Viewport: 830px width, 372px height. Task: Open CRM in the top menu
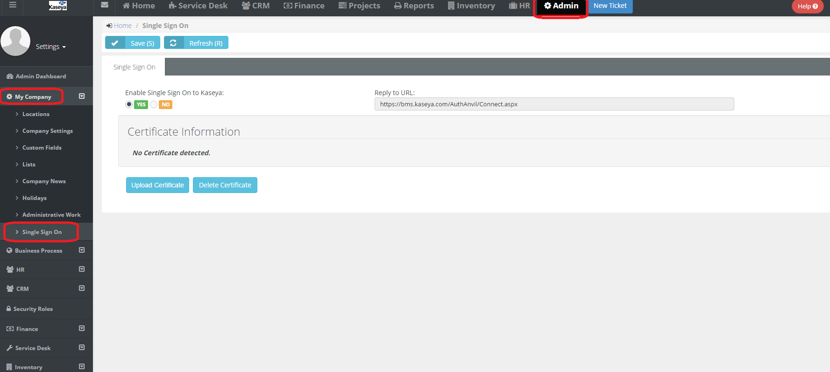click(x=255, y=6)
